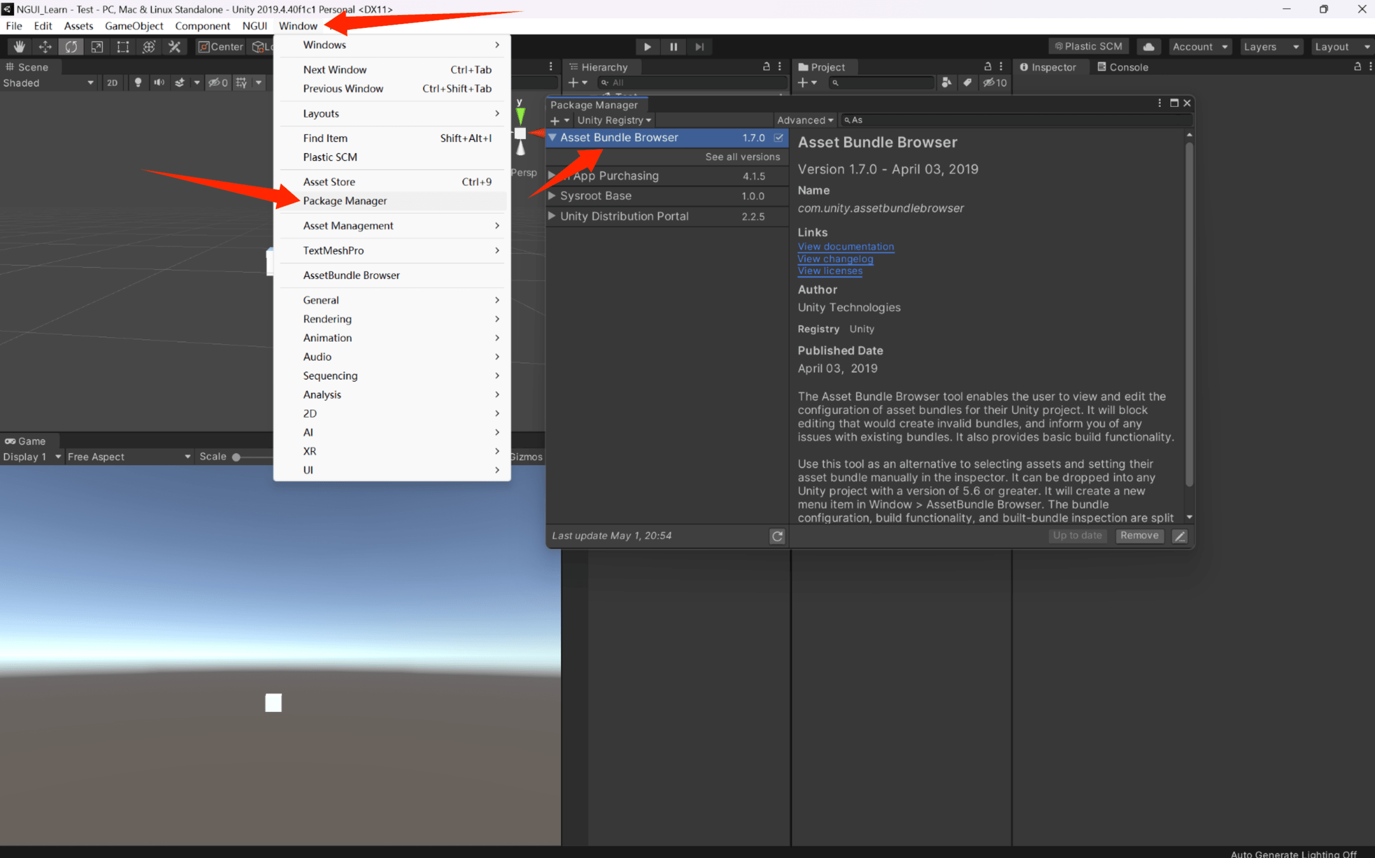Click the Step frame button
The image size is (1375, 858).
pyautogui.click(x=700, y=46)
